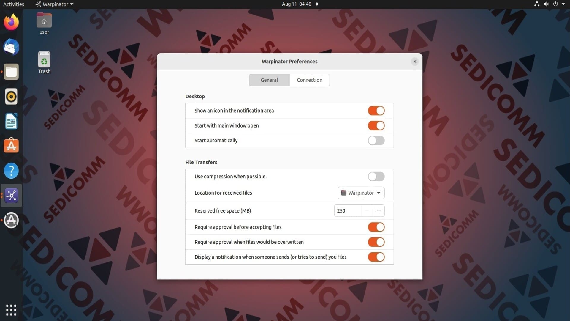
Task: Close the Warpinator Preferences dialog
Action: (415, 62)
